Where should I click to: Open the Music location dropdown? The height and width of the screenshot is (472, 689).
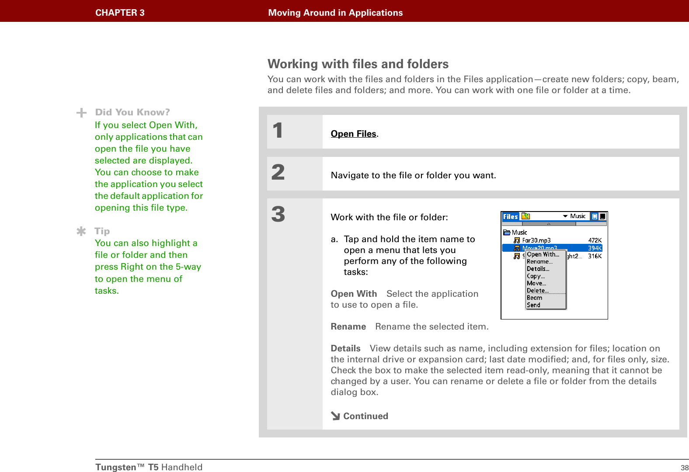point(574,216)
